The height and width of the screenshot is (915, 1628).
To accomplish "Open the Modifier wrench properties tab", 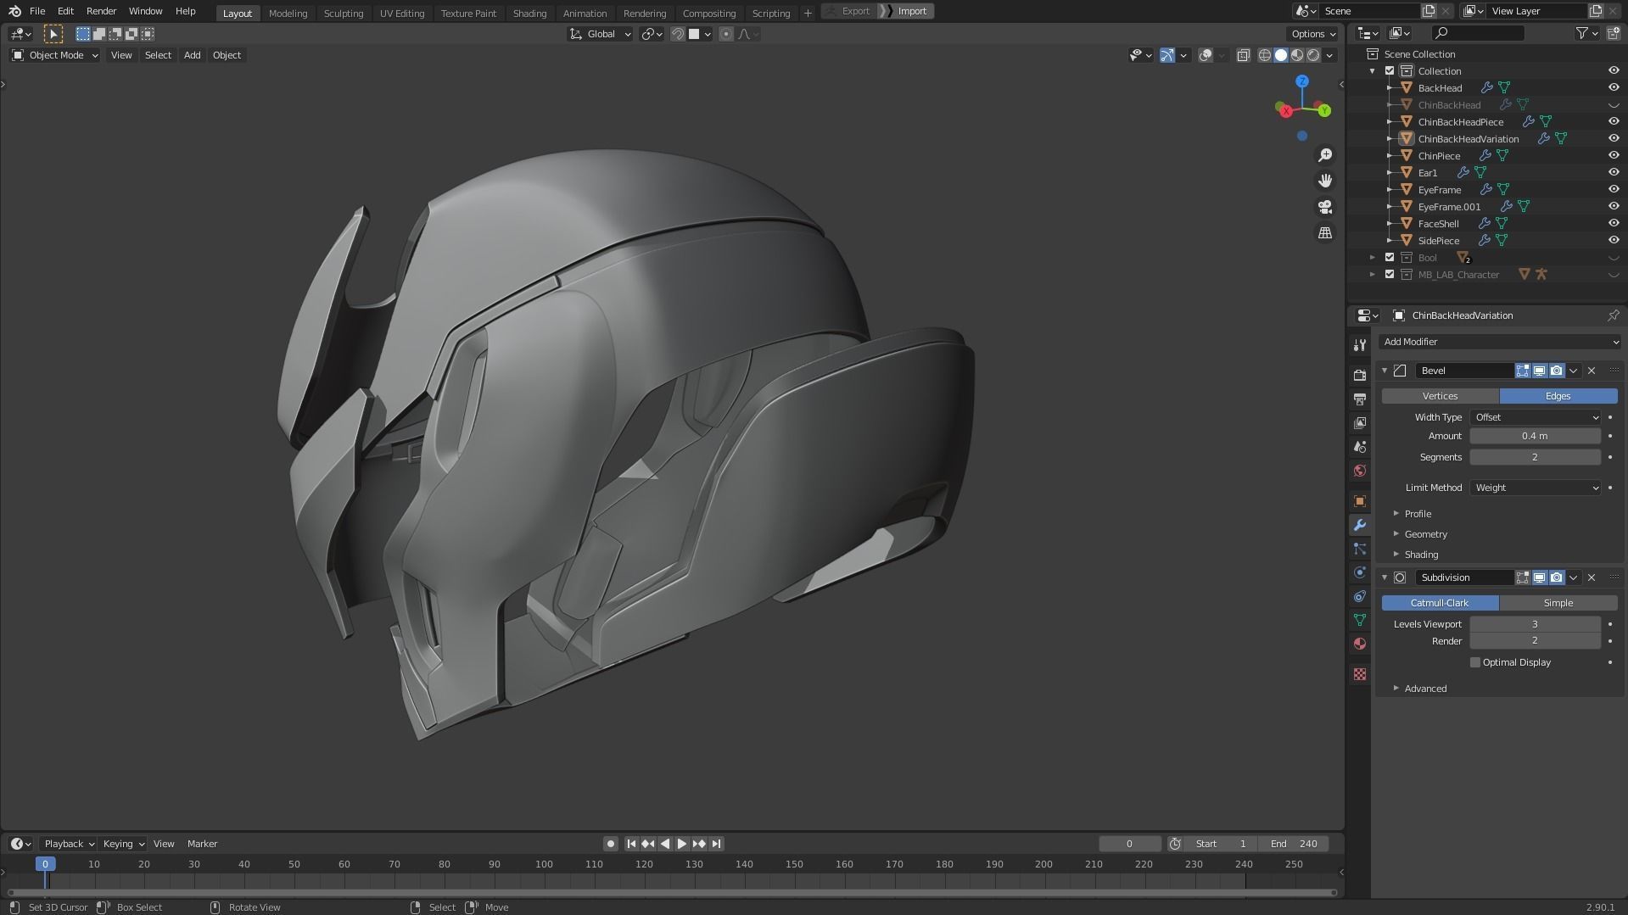I will (1360, 525).
